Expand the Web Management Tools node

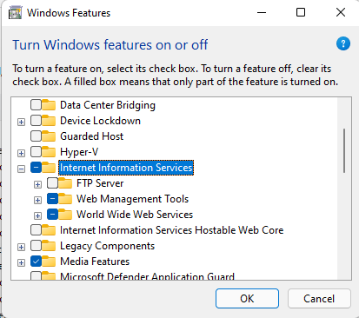click(x=37, y=200)
